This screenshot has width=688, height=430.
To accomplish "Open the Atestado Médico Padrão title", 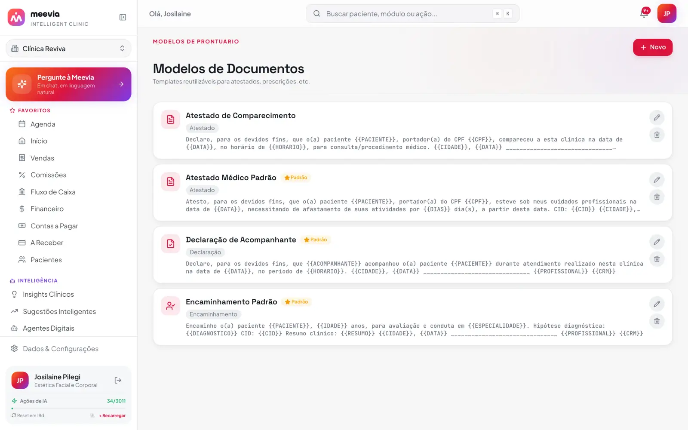I will 231,178.
